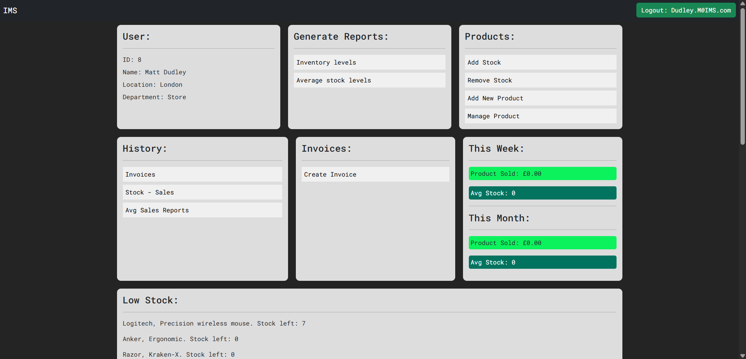The width and height of the screenshot is (746, 359).
Task: Click the Products heading
Action: click(490, 37)
